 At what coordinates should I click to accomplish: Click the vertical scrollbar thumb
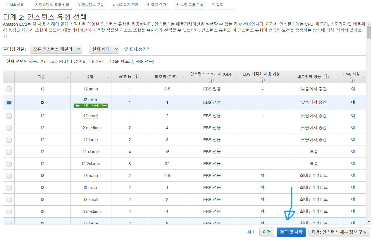pos(369,32)
